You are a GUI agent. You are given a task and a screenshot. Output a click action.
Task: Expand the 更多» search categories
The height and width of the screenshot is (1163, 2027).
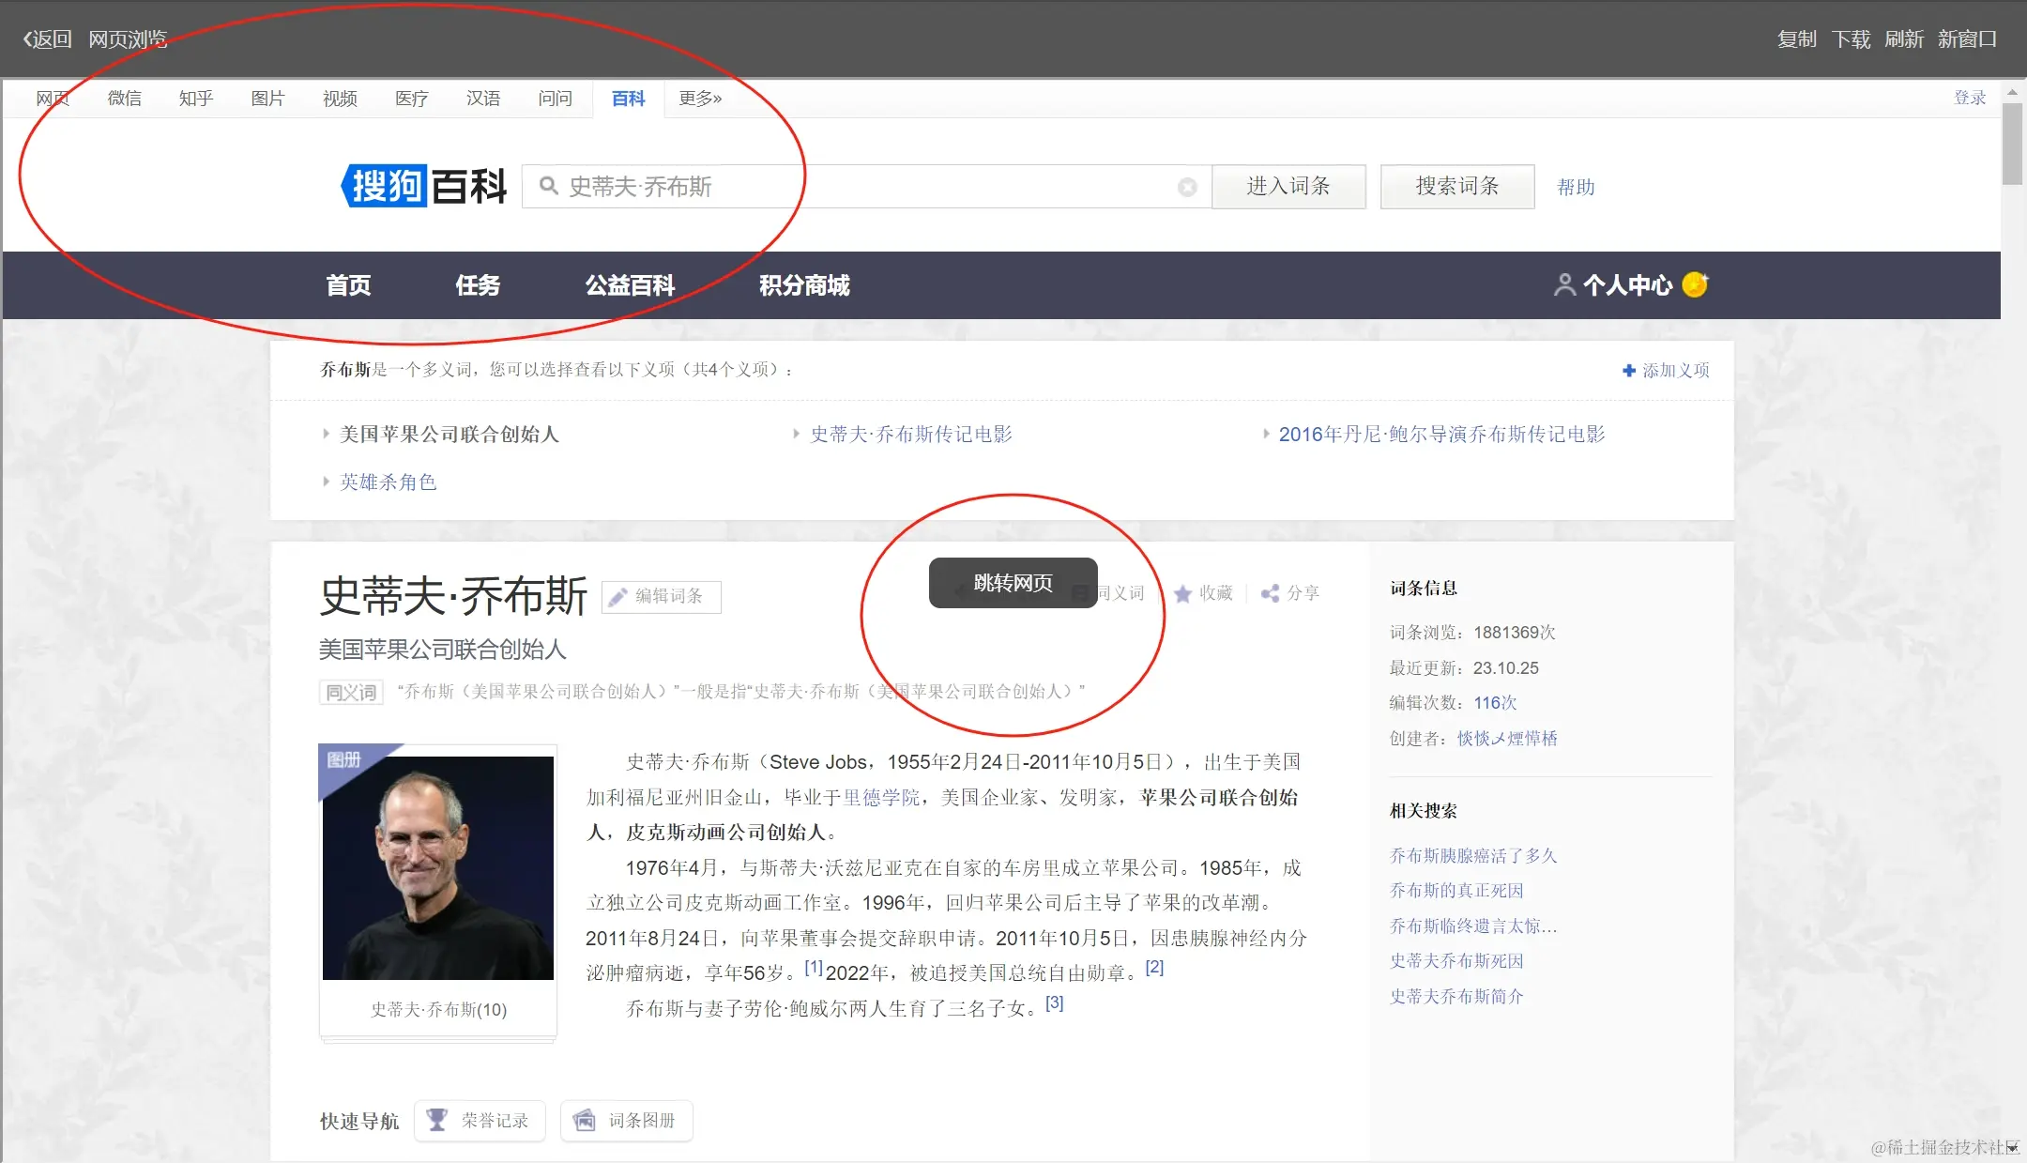700,99
